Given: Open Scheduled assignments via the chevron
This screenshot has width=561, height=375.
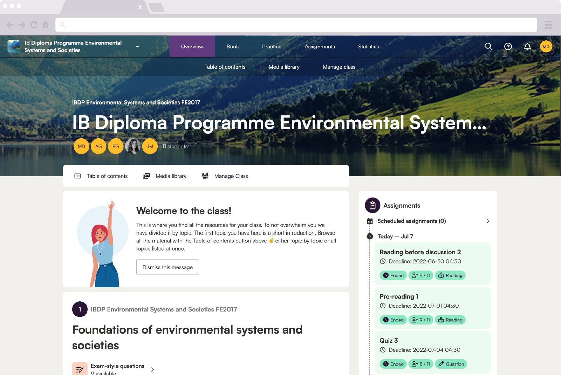Looking at the screenshot, I should coord(488,221).
